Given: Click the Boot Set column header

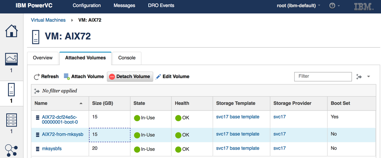Looking at the screenshot, I should click(351, 103).
